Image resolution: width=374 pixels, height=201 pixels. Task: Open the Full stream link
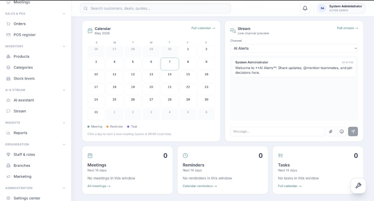(x=347, y=28)
